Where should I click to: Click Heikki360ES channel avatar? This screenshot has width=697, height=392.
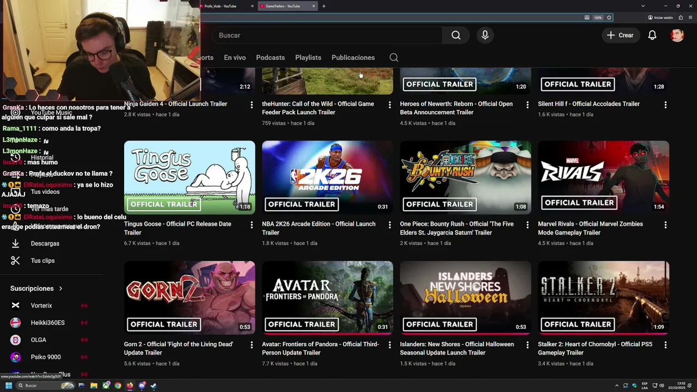[x=15, y=323]
